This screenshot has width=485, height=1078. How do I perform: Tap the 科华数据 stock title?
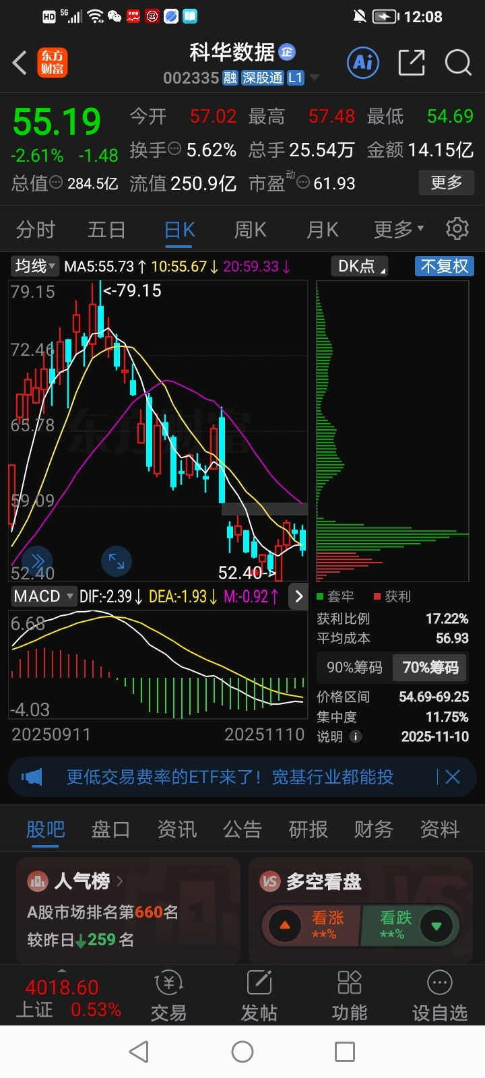point(232,52)
